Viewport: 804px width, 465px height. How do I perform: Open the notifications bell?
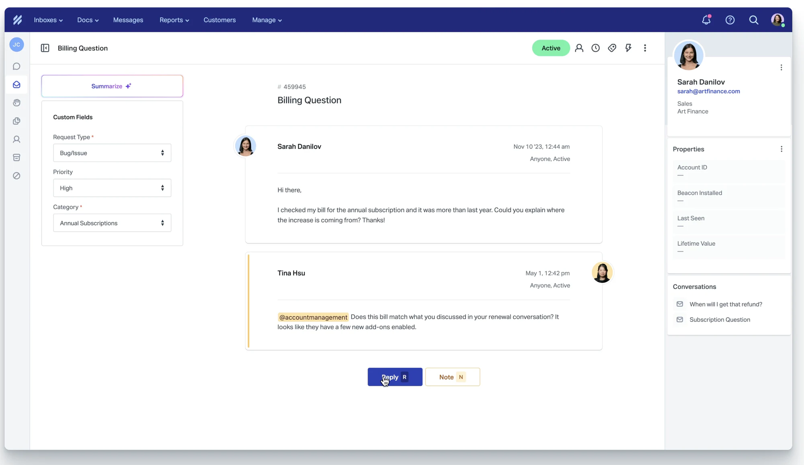point(706,20)
